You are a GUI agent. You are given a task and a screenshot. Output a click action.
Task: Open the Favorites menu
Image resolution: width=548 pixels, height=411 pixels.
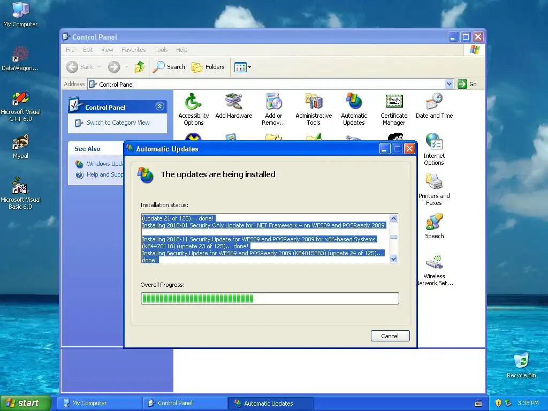133,50
